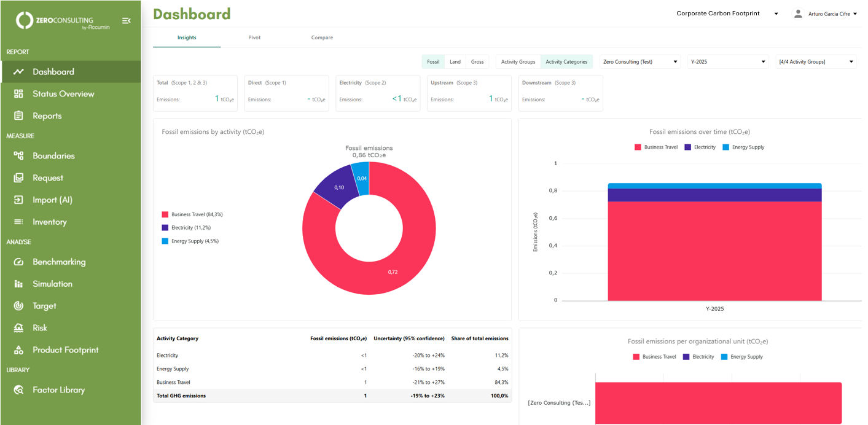Viewport: 868px width, 425px height.
Task: Click the Share of total emissions header
Action: [480, 338]
